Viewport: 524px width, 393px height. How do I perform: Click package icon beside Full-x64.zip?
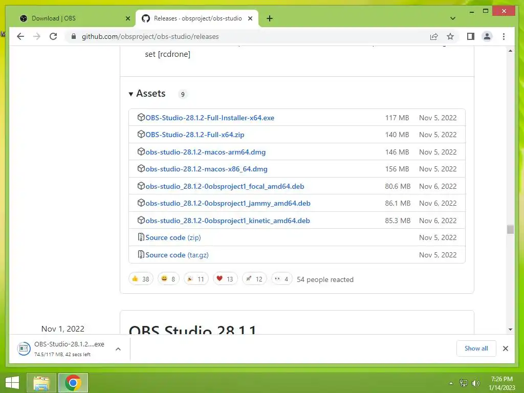click(141, 135)
